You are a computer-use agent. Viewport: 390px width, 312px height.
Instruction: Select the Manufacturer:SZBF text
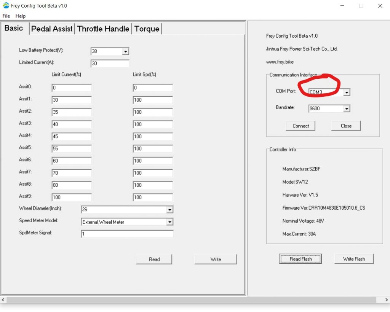click(301, 169)
